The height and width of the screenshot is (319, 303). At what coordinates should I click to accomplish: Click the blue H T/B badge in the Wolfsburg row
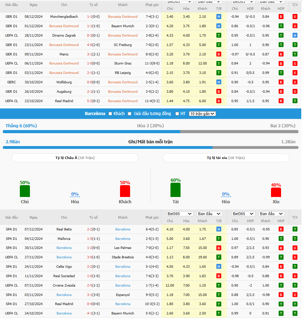[x=218, y=82]
